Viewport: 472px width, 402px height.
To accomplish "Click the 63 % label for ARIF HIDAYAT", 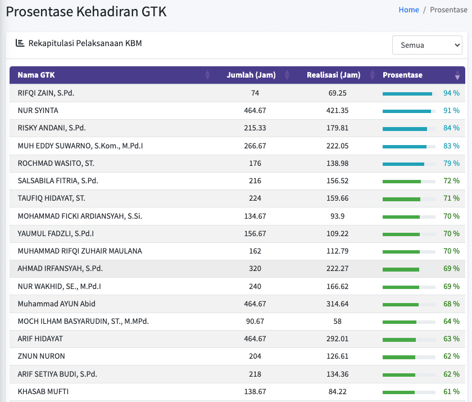I will click(451, 339).
